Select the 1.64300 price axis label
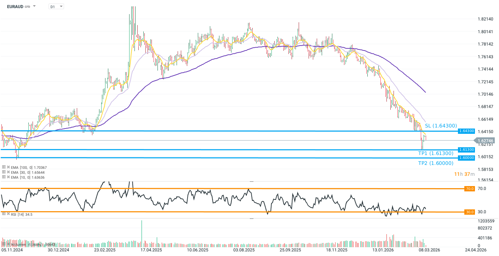This screenshot has height=256, width=499. click(x=466, y=131)
